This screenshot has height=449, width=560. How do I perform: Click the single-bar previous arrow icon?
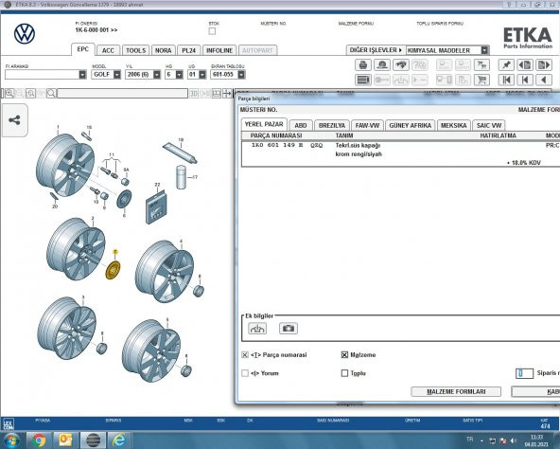tap(525, 80)
